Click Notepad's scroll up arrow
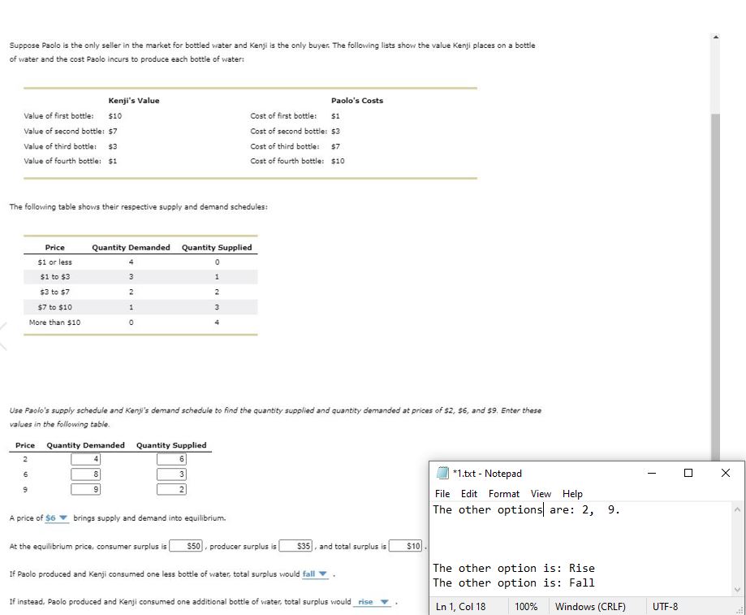This screenshot has height=615, width=746. pyautogui.click(x=737, y=509)
